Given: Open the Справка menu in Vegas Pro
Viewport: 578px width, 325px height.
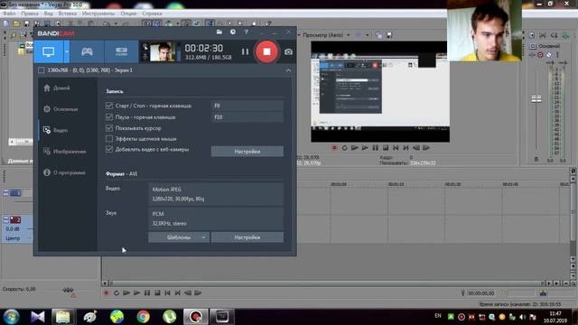Looking at the screenshot, I should click(x=152, y=14).
